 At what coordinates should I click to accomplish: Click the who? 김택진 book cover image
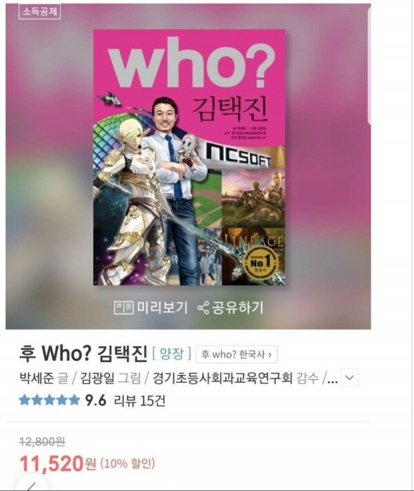point(189,157)
